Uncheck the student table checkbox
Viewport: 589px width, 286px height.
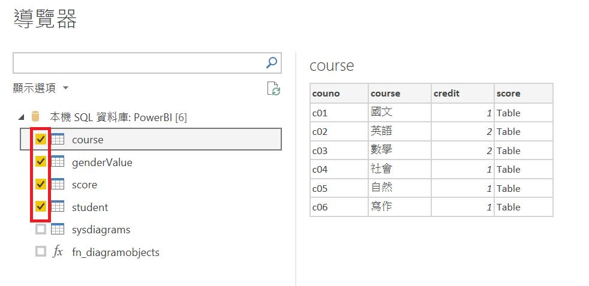point(41,207)
